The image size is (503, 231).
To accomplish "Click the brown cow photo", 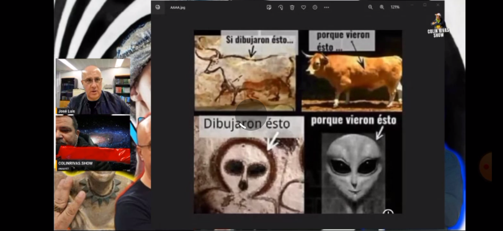I will coord(352,80).
